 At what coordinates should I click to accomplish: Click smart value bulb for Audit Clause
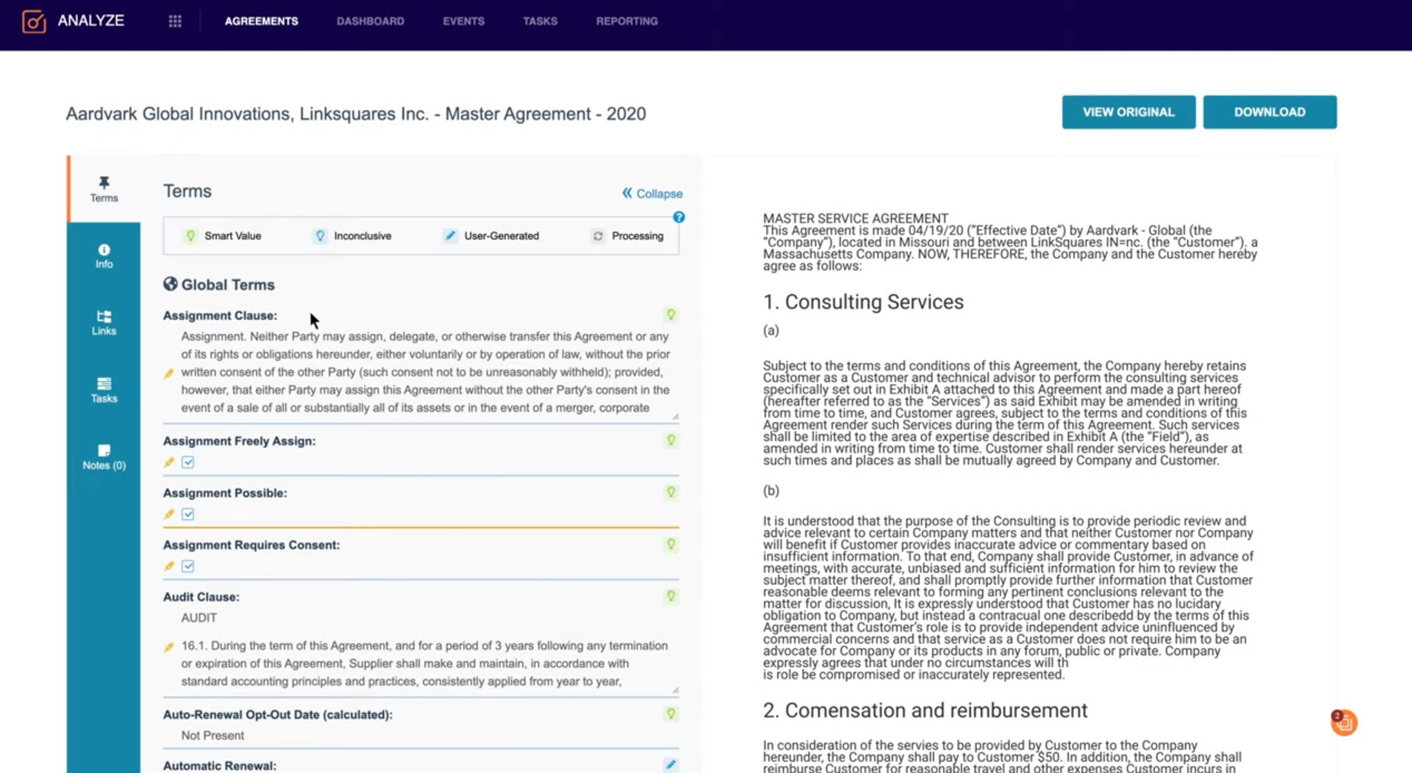(x=671, y=596)
